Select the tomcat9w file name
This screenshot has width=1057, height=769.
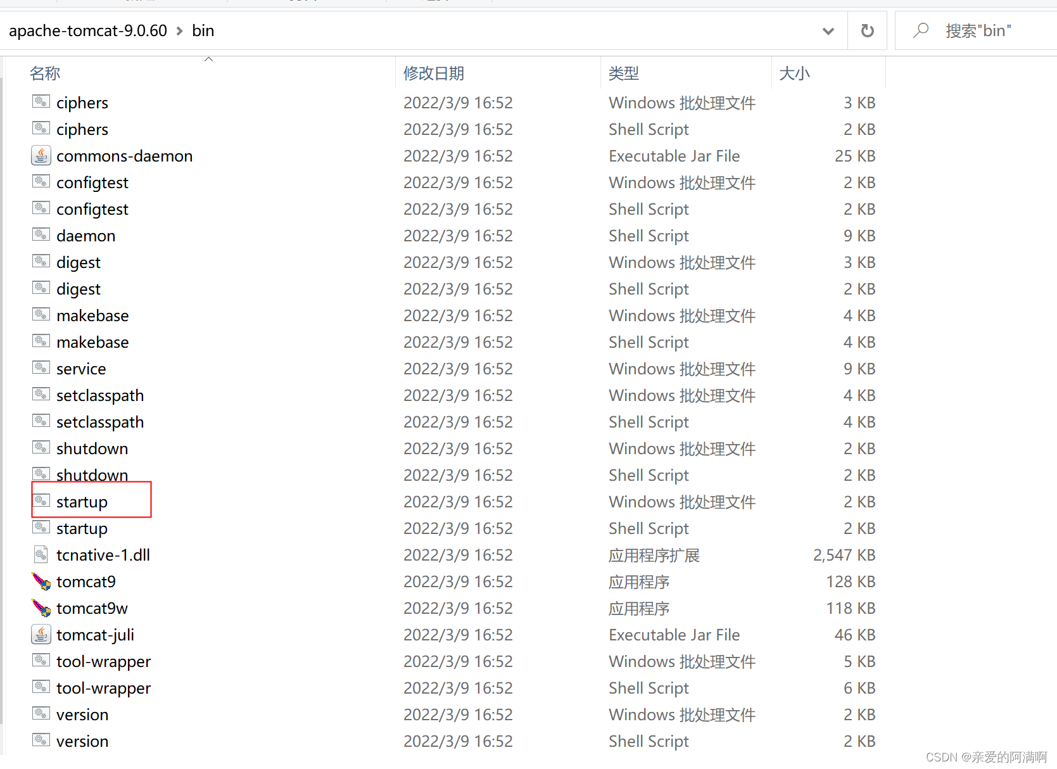(x=92, y=608)
